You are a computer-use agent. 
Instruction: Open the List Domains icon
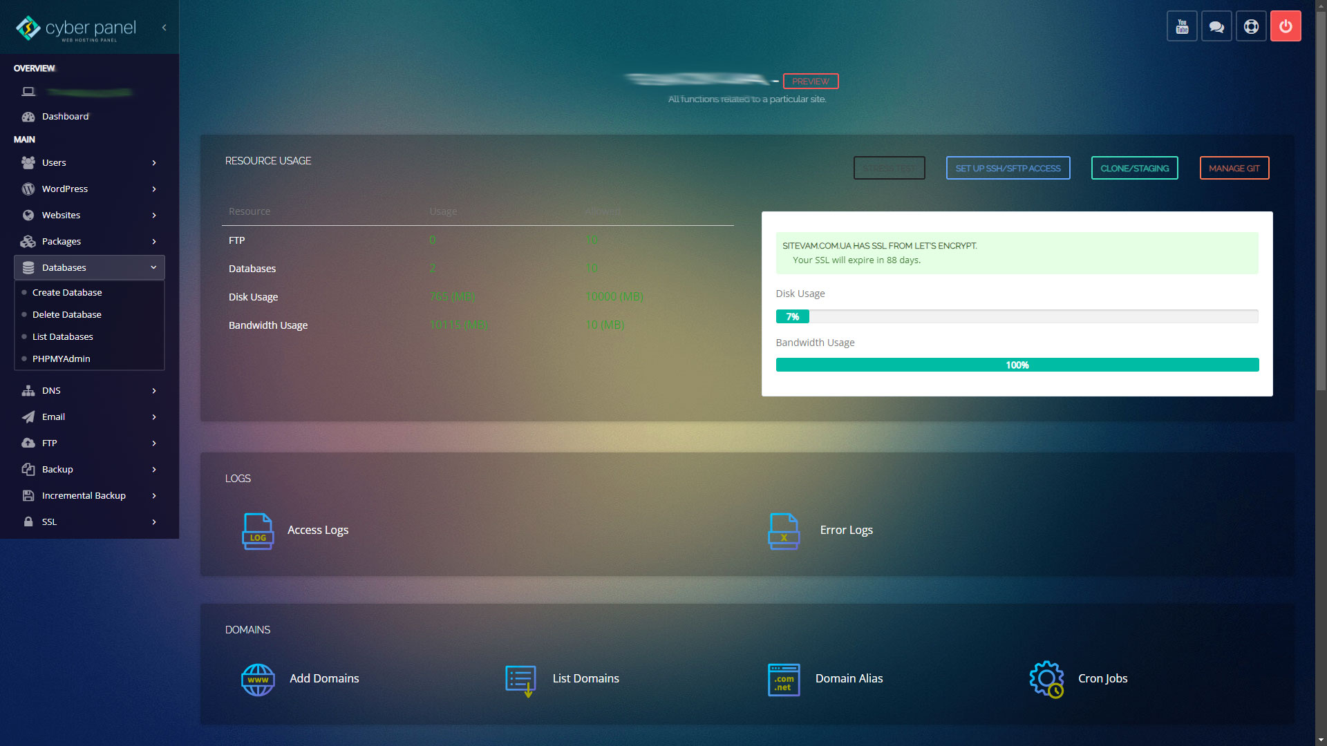[x=520, y=680]
